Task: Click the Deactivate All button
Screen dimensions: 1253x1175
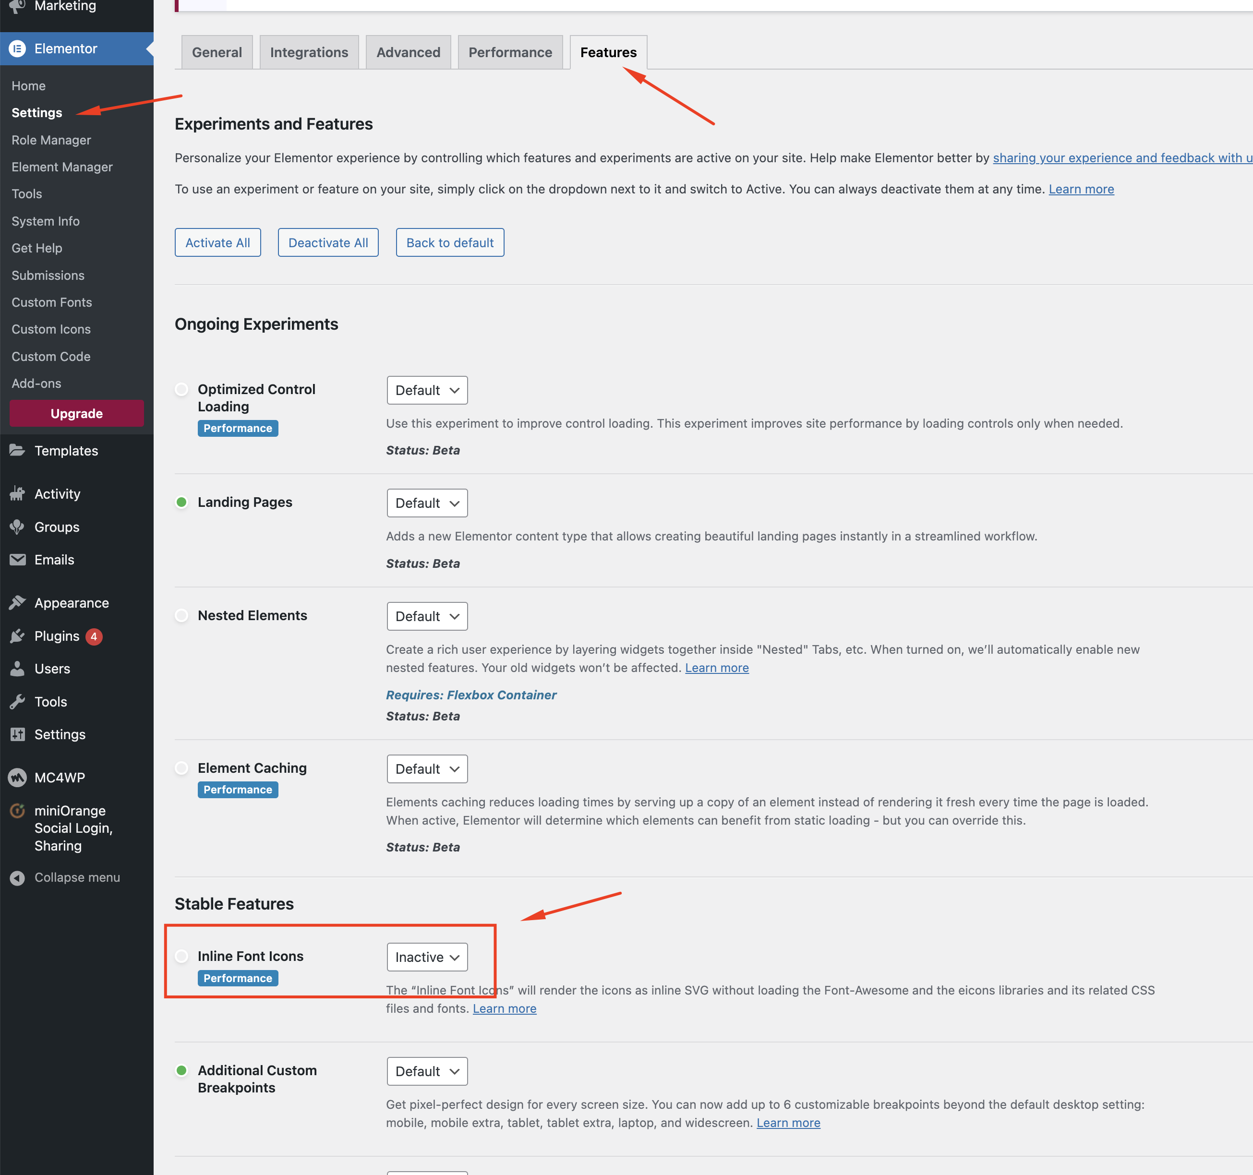Action: pos(328,242)
